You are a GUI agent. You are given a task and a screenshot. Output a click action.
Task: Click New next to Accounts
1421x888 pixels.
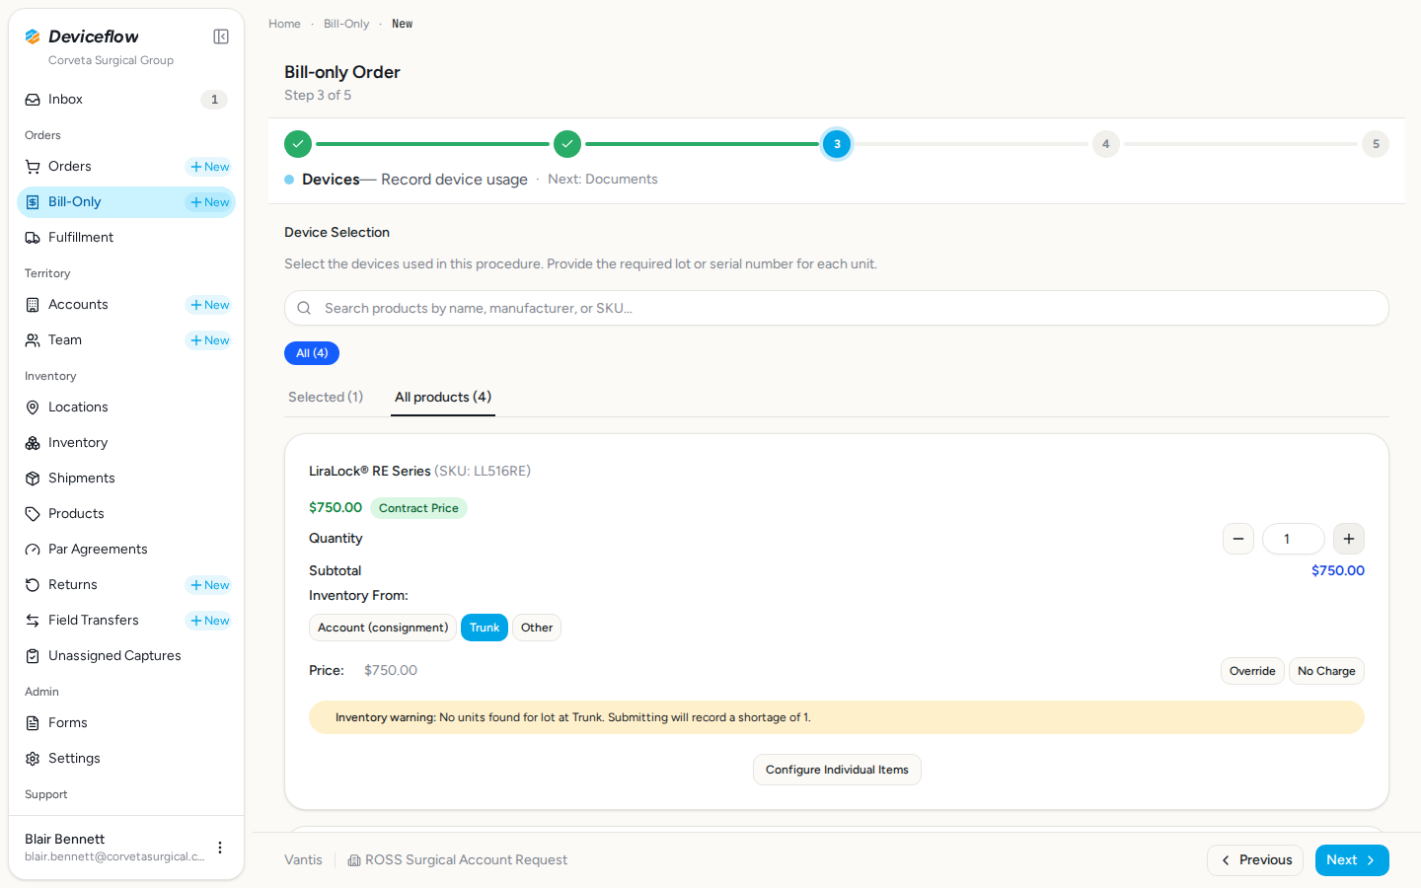209,305
